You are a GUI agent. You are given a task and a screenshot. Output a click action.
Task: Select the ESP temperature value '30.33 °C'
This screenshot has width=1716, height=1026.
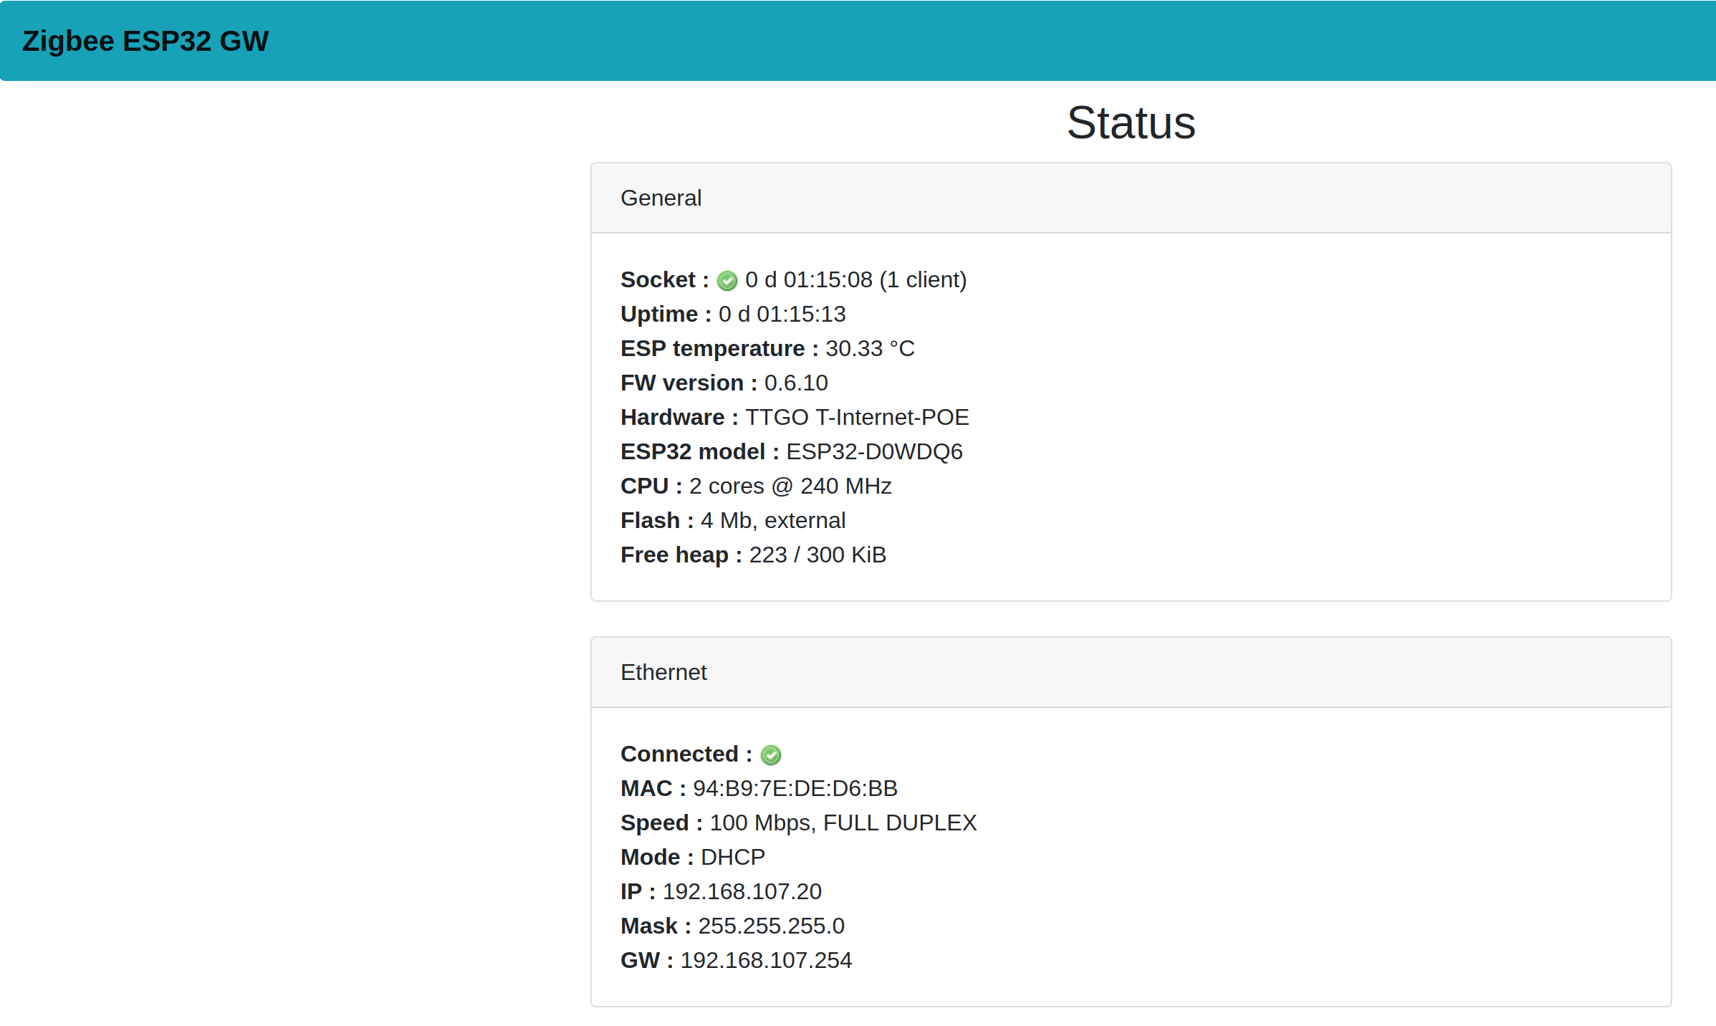click(x=870, y=348)
